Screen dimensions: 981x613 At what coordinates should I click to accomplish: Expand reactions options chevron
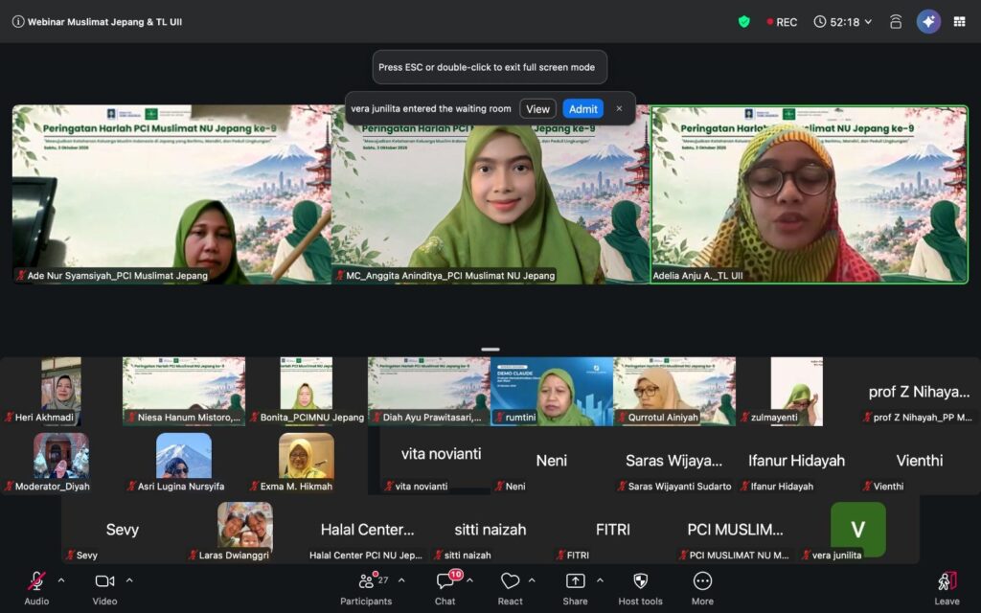(x=532, y=580)
